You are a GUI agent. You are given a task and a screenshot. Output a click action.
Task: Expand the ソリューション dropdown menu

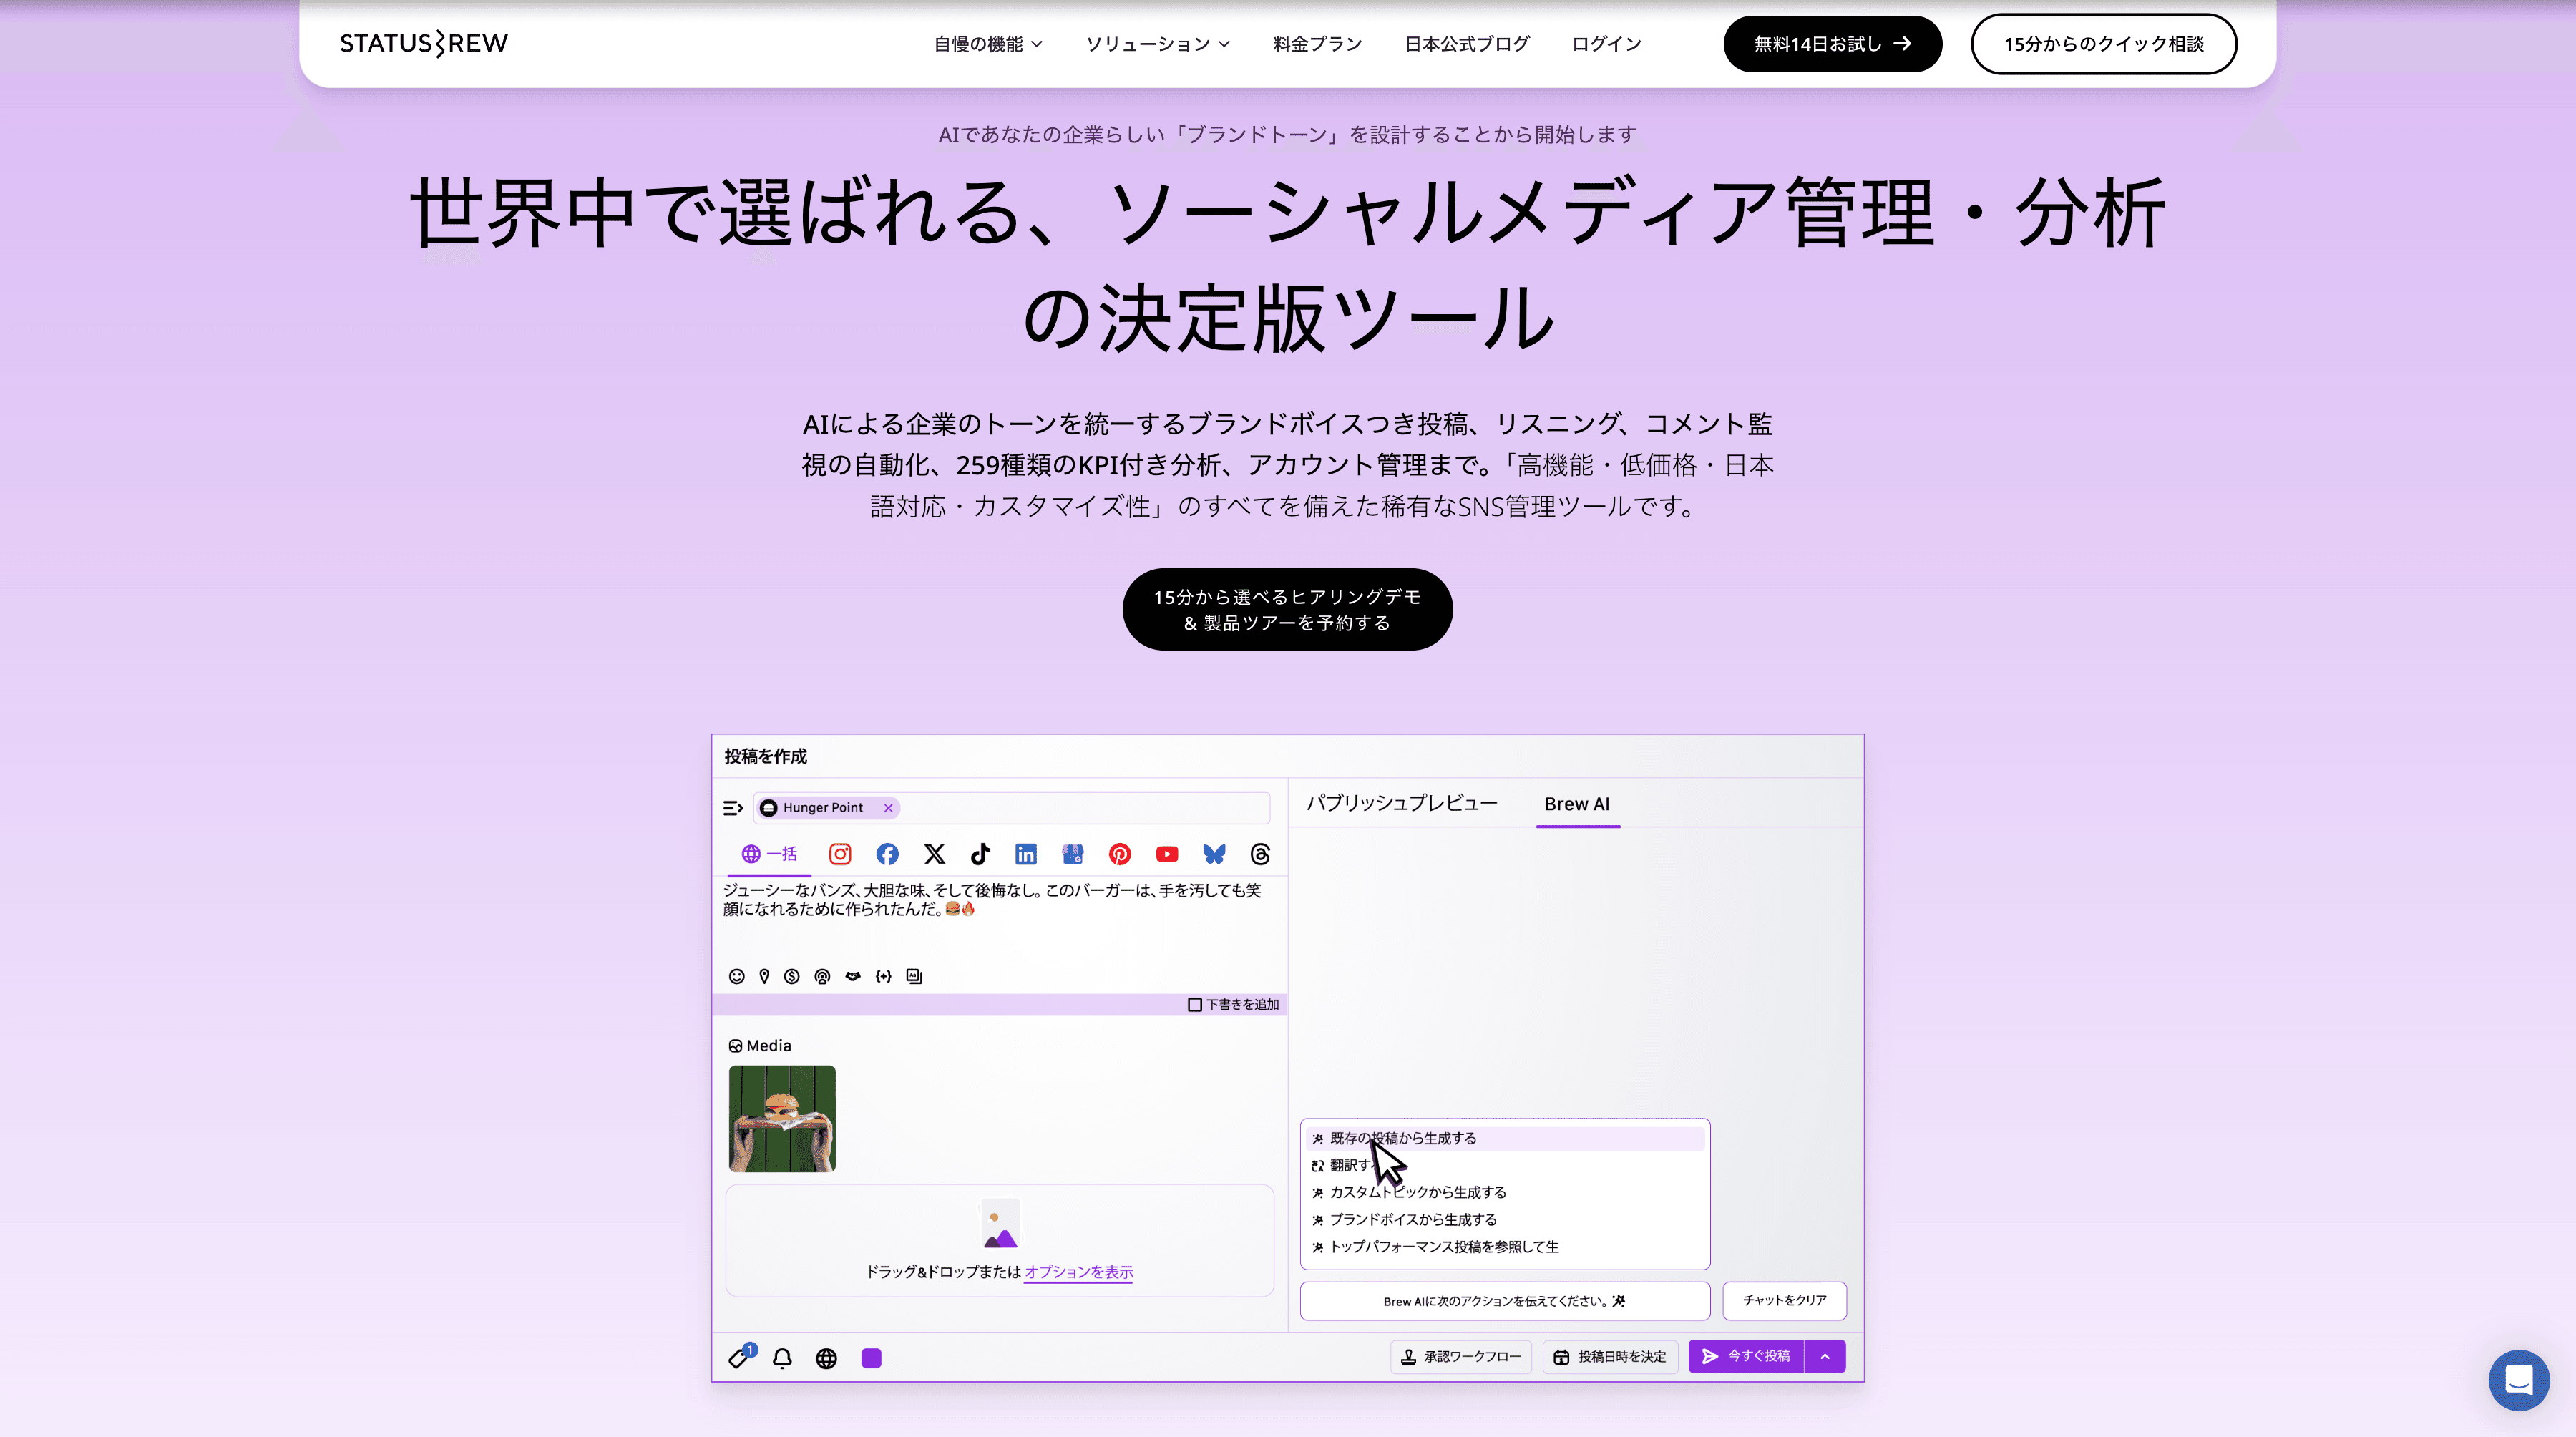tap(1158, 44)
